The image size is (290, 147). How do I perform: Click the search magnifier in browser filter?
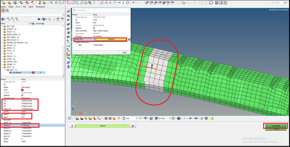(63, 14)
